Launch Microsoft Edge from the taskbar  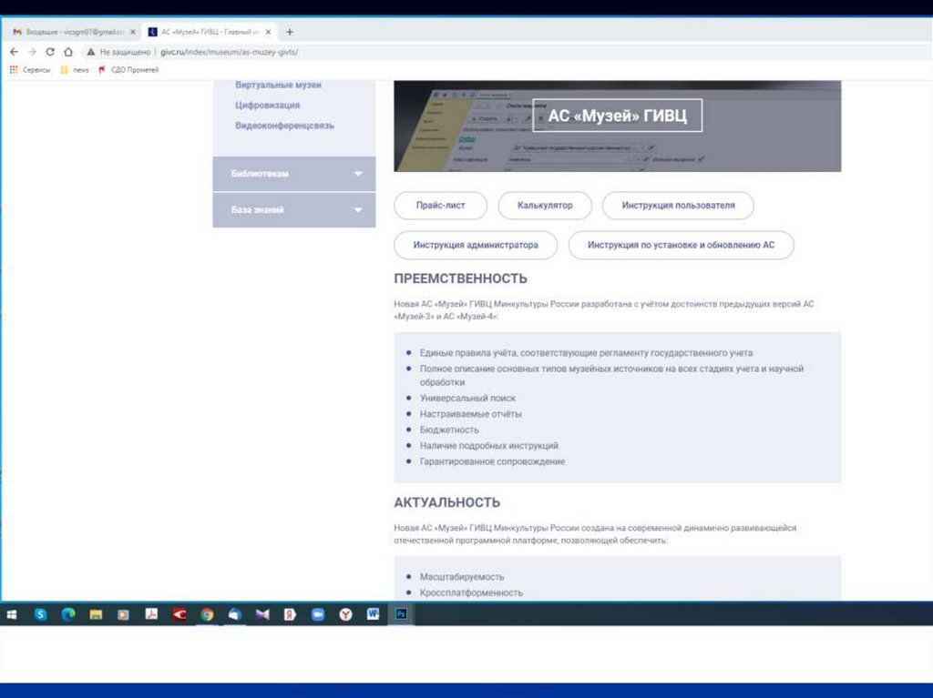point(67,614)
